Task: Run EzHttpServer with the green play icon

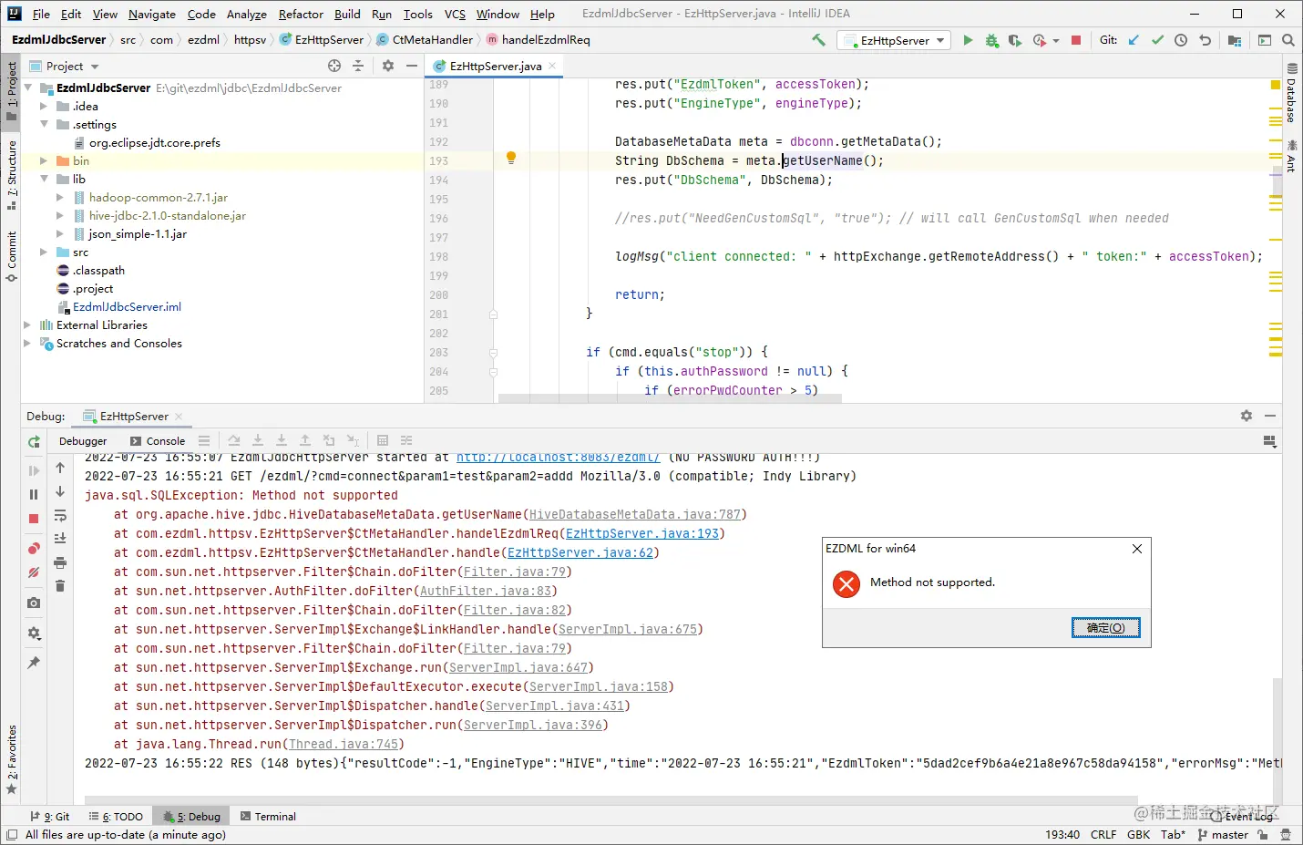Action: 968,40
